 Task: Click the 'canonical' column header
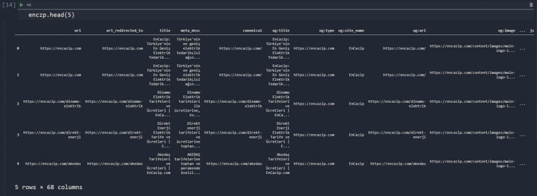coord(252,30)
